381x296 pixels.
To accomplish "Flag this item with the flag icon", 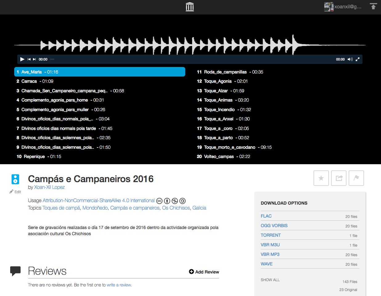I will tap(356, 178).
